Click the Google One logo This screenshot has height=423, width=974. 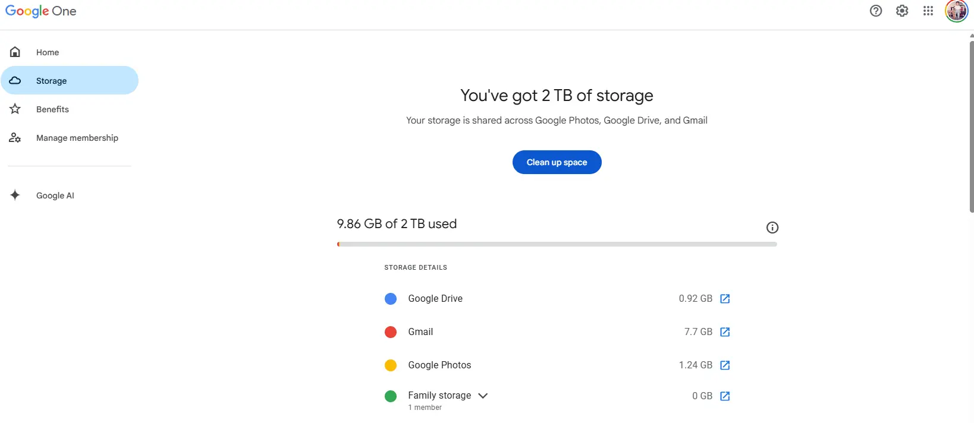point(41,11)
